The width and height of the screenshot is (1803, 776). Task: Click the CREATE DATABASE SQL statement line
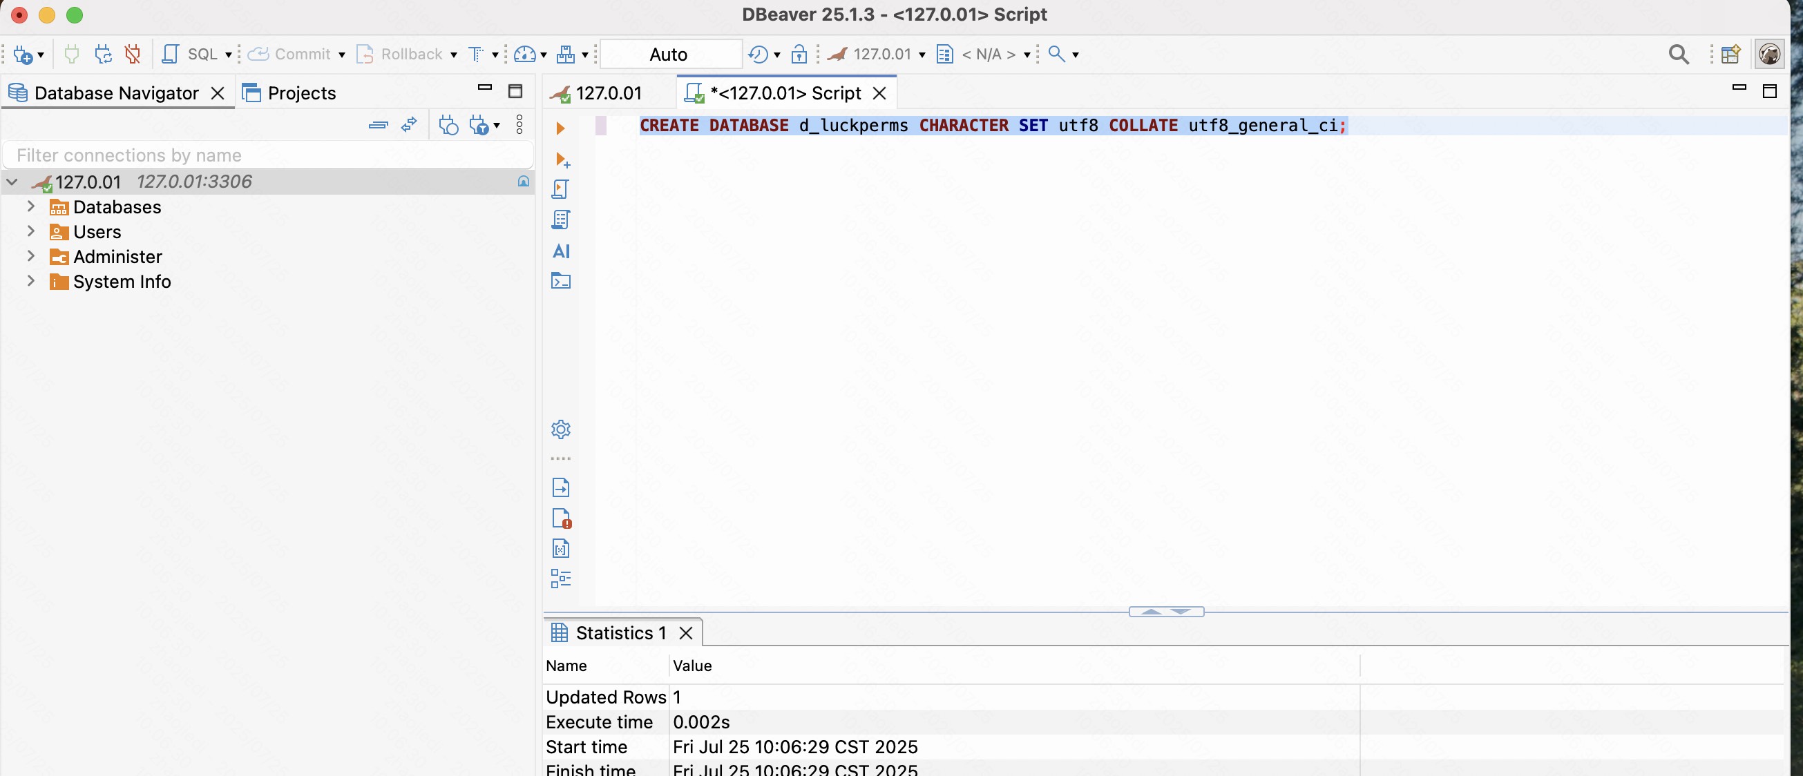tap(993, 126)
